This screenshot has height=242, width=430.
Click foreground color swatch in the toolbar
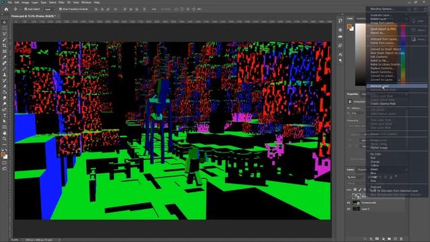(x=3, y=155)
